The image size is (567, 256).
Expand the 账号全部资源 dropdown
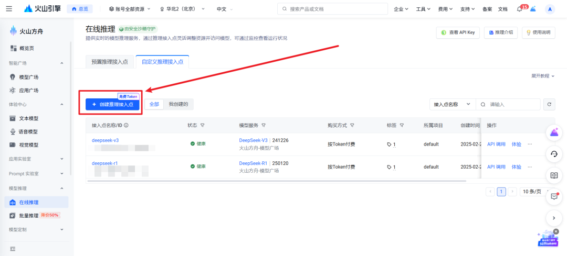[x=130, y=9]
